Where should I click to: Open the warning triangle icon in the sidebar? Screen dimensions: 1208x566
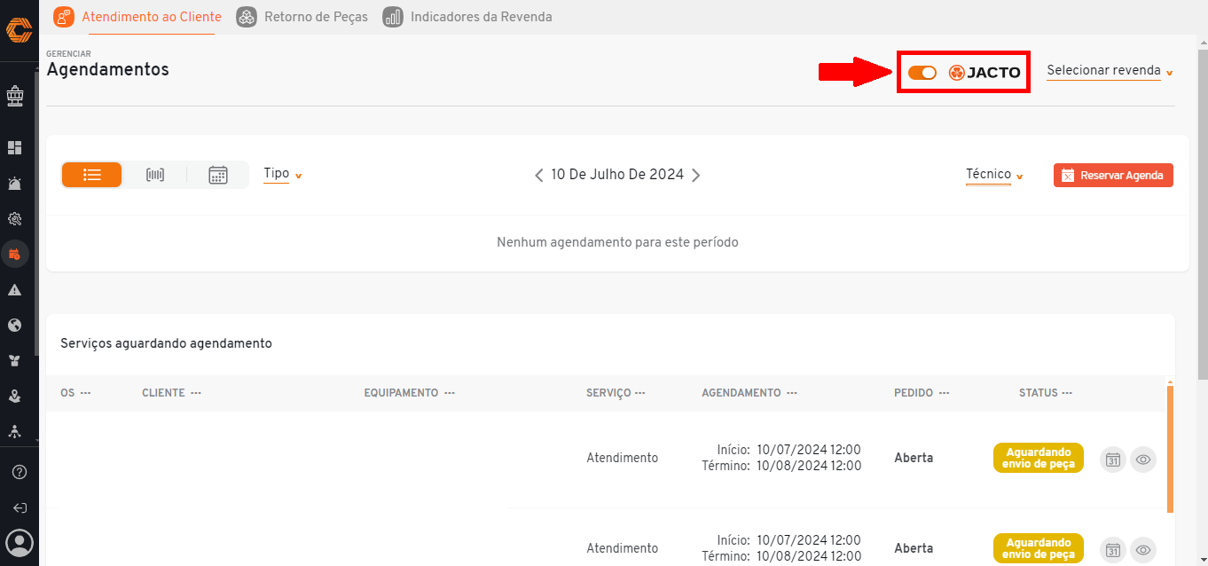pyautogui.click(x=15, y=290)
